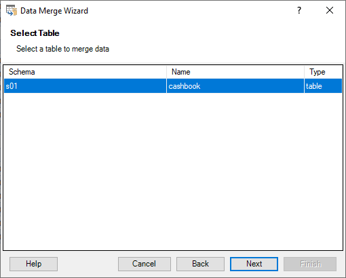Click the Data Merge Wizard title text
This screenshot has height=278, width=346.
54,11
